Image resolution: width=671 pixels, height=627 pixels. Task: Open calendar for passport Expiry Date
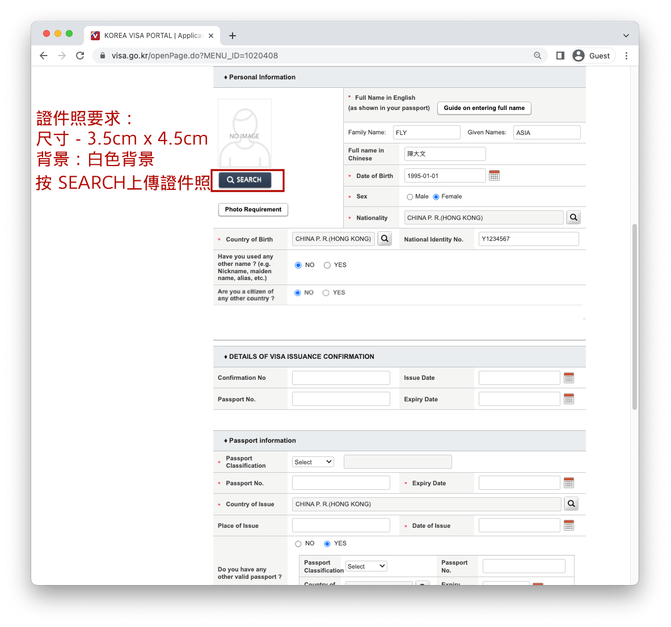569,483
